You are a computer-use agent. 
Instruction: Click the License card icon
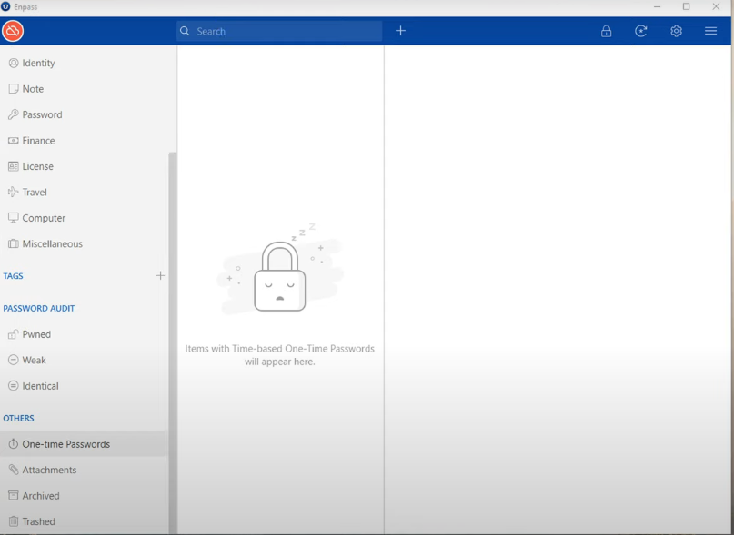tap(14, 166)
